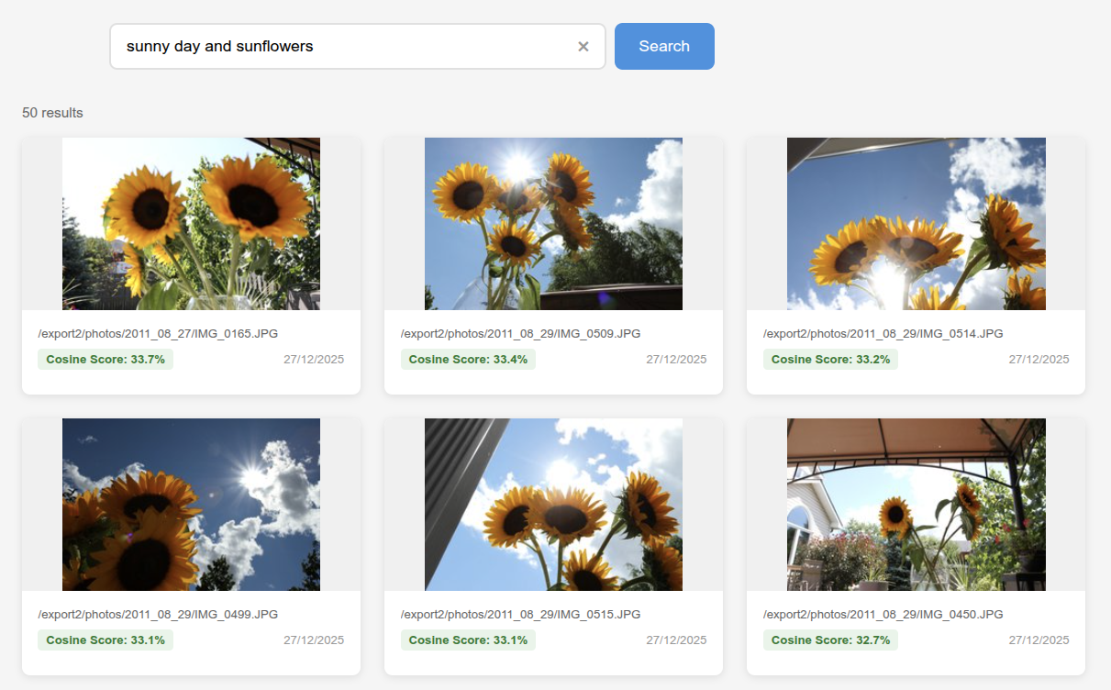Image resolution: width=1111 pixels, height=690 pixels.
Task: Select the IMG_0514.JPG file path
Action: pyautogui.click(x=883, y=334)
